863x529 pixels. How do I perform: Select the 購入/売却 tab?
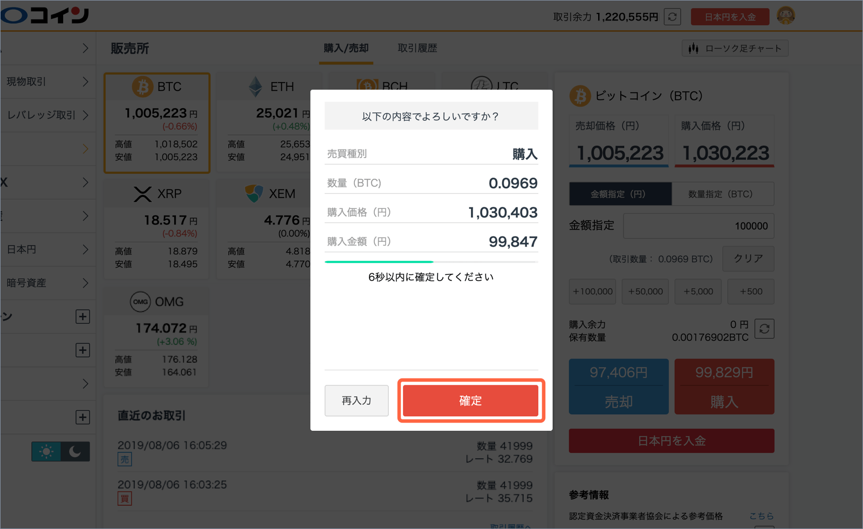(x=346, y=48)
